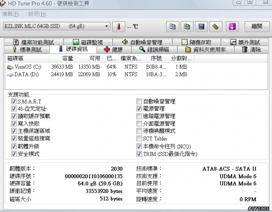Click the 0 RPM rotation speed value
Image resolution: width=272 pixels, height=212 pixels.
[x=248, y=199]
